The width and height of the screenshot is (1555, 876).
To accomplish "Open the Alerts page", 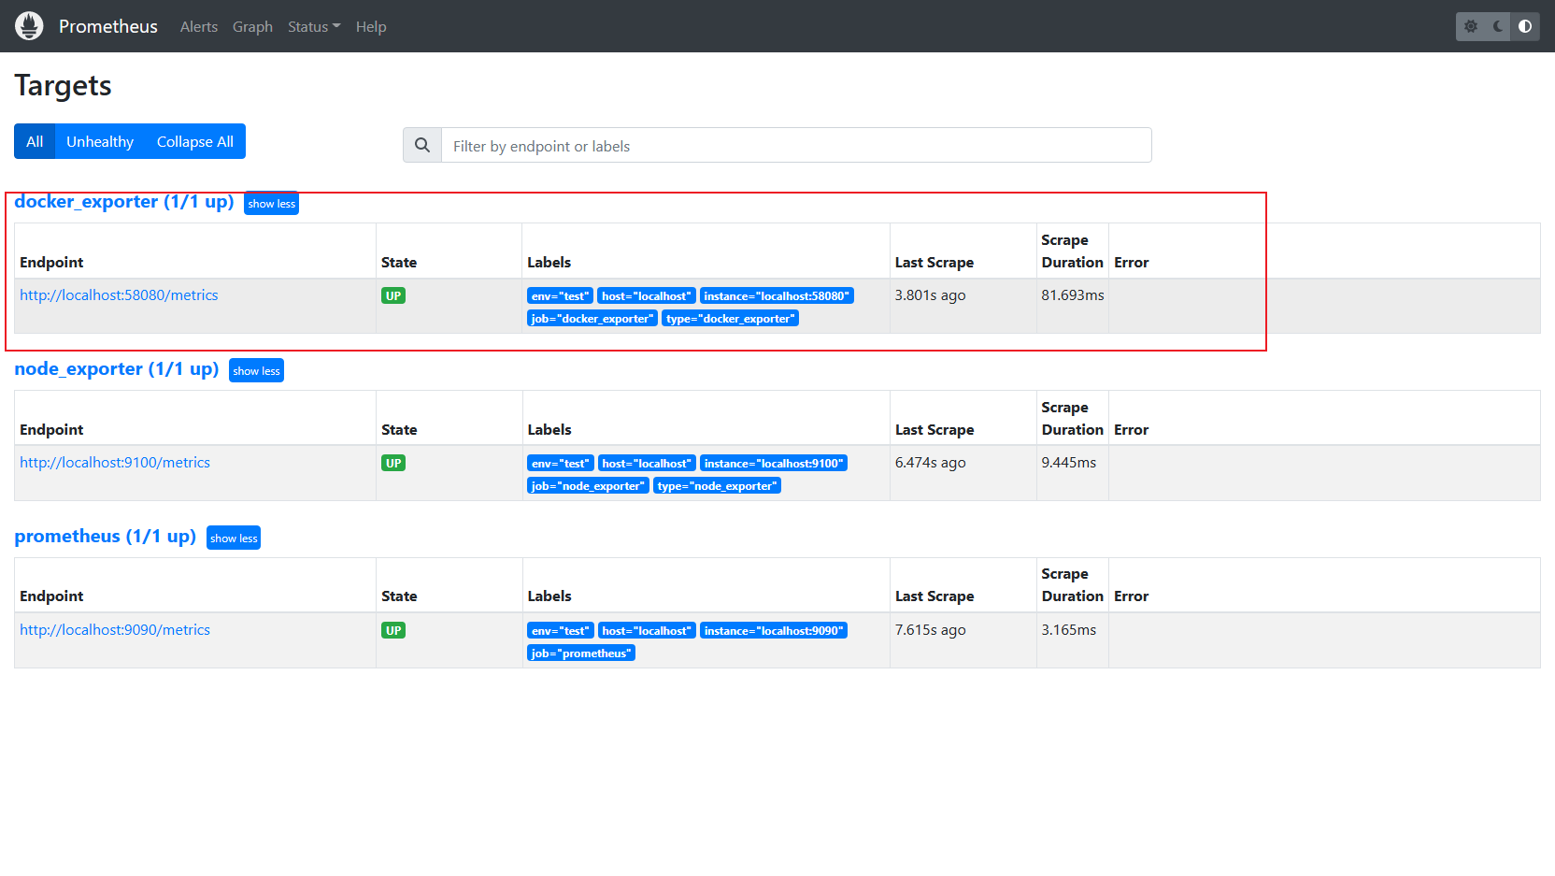I will click(199, 26).
